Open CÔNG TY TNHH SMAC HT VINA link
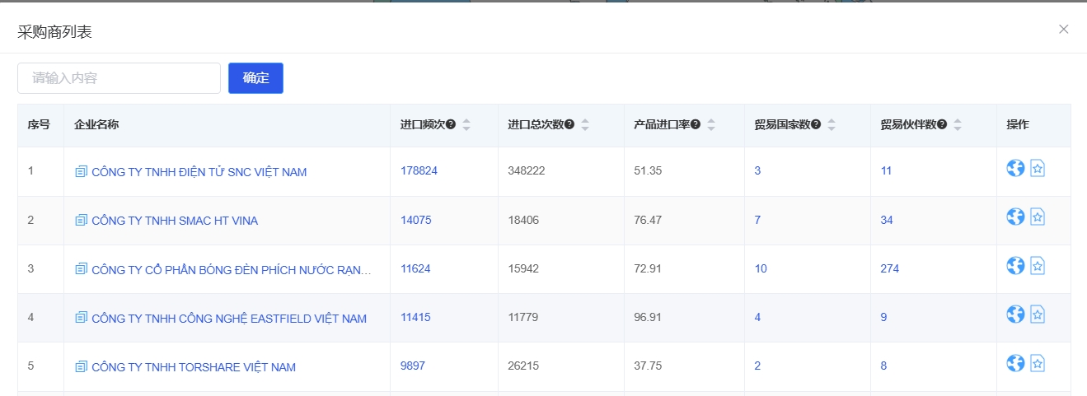 (x=174, y=221)
